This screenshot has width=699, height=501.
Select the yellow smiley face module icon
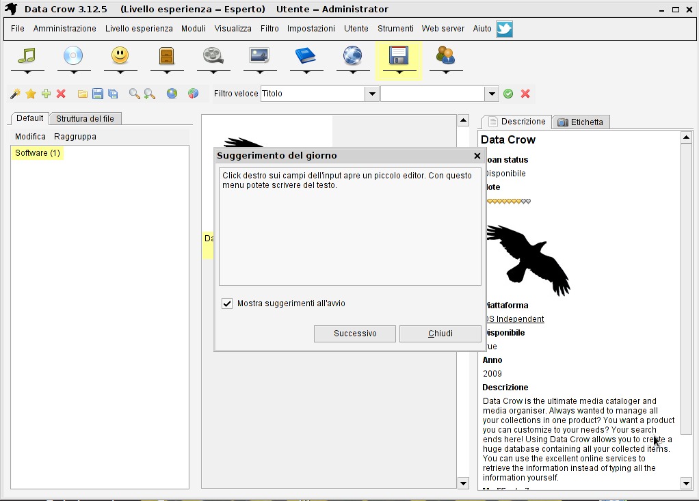pos(120,55)
